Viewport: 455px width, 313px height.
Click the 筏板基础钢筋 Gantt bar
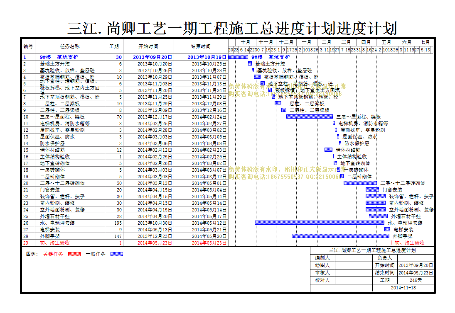click(x=257, y=77)
